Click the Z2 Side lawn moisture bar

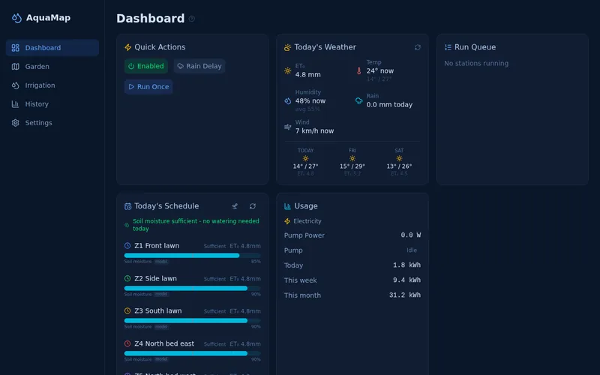(193, 288)
